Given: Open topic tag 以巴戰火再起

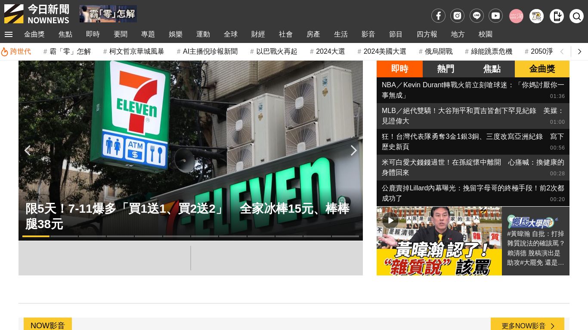Looking at the screenshot, I should [x=274, y=52].
